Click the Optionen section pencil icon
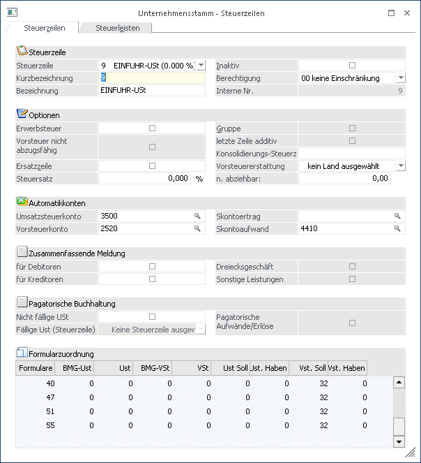Screen dimensions: 421x463 [x=21, y=114]
